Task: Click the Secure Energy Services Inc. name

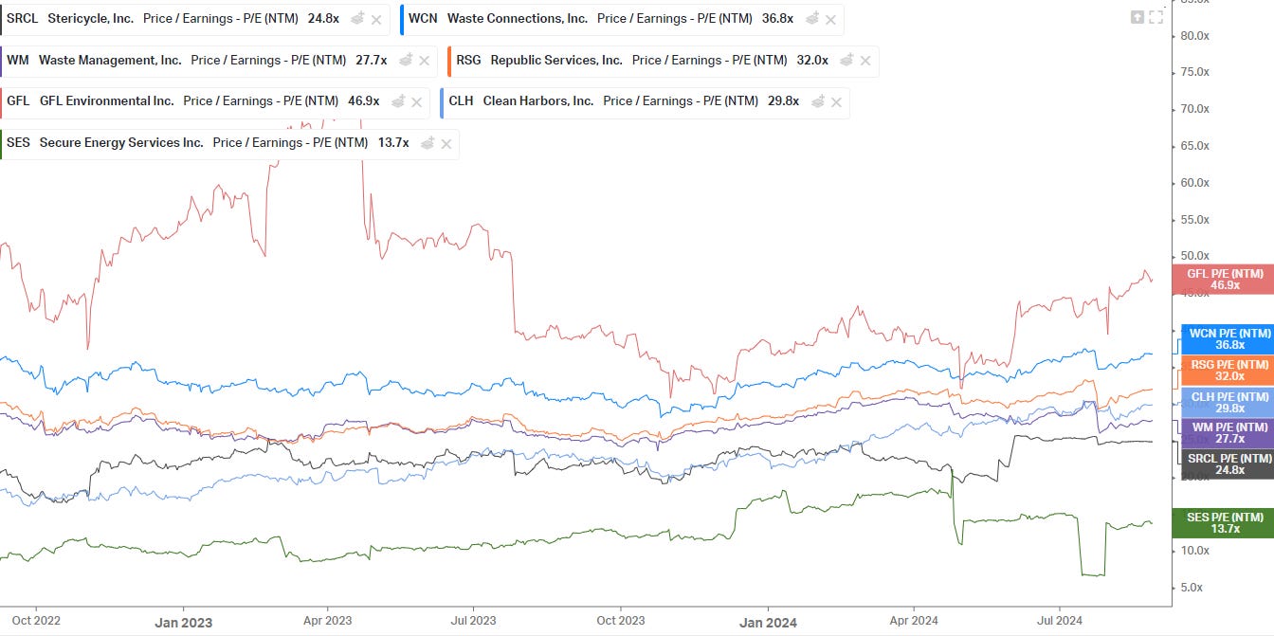Action: (x=121, y=142)
